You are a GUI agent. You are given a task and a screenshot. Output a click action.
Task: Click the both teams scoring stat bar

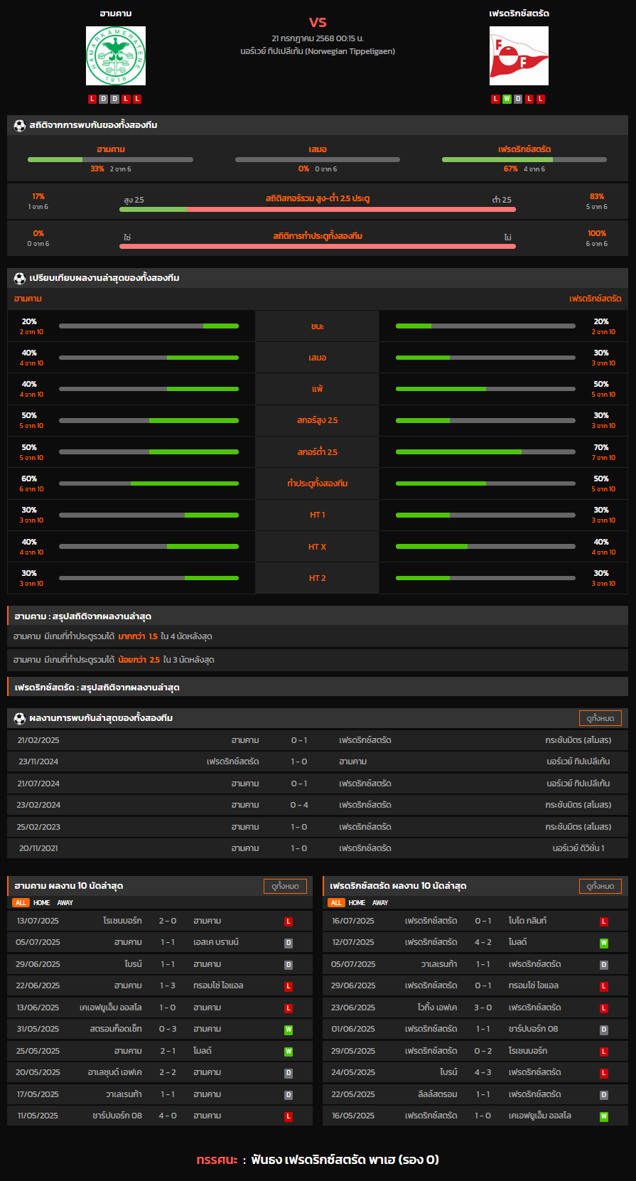tap(318, 247)
